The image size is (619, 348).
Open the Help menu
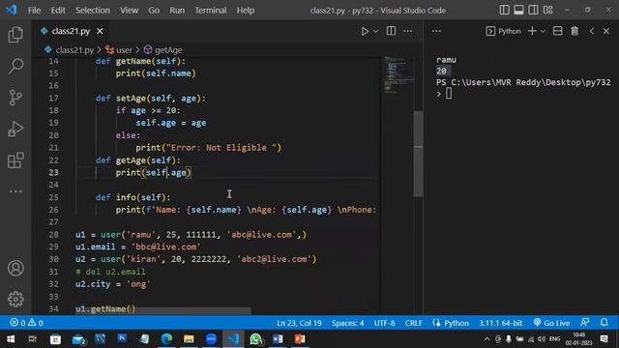(x=246, y=11)
